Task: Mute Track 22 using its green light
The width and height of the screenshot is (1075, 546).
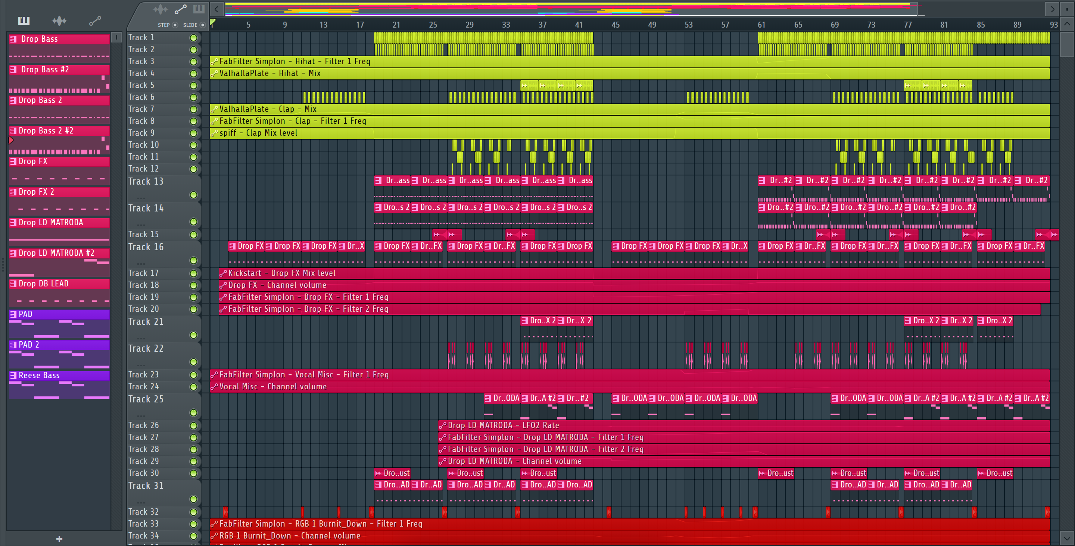Action: (x=193, y=362)
